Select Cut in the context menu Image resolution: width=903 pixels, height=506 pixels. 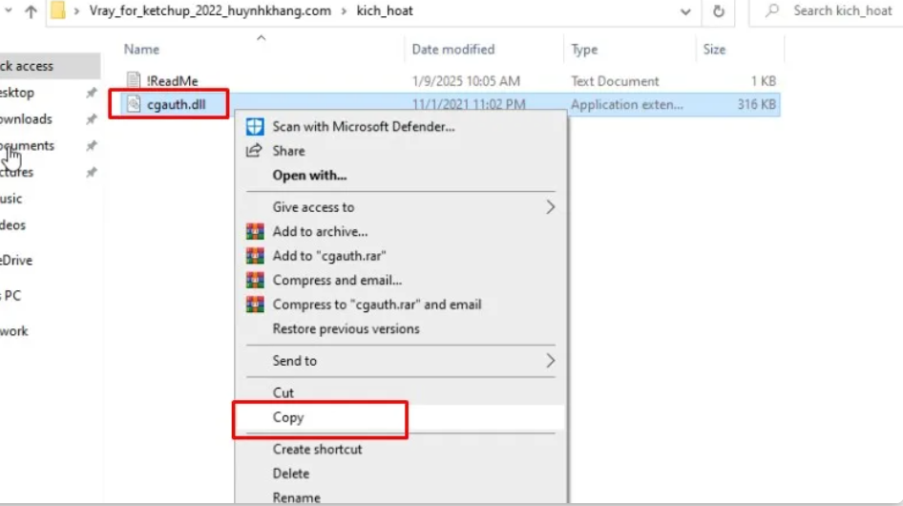click(x=283, y=392)
